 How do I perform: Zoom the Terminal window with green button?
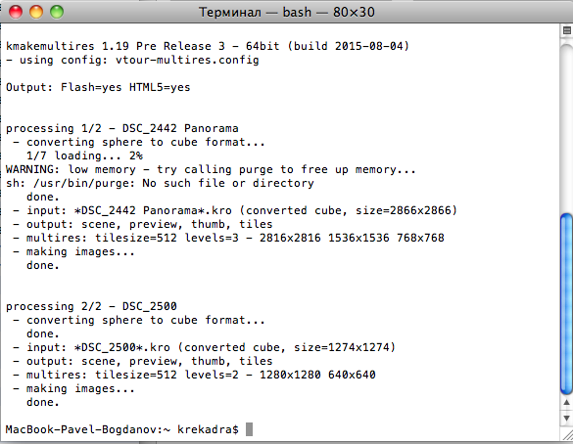[57, 12]
